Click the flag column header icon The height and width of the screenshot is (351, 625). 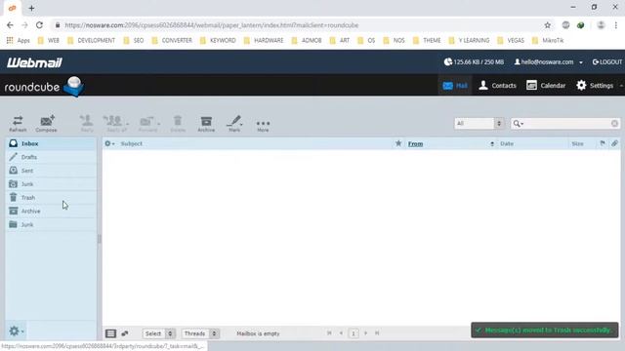coord(603,143)
